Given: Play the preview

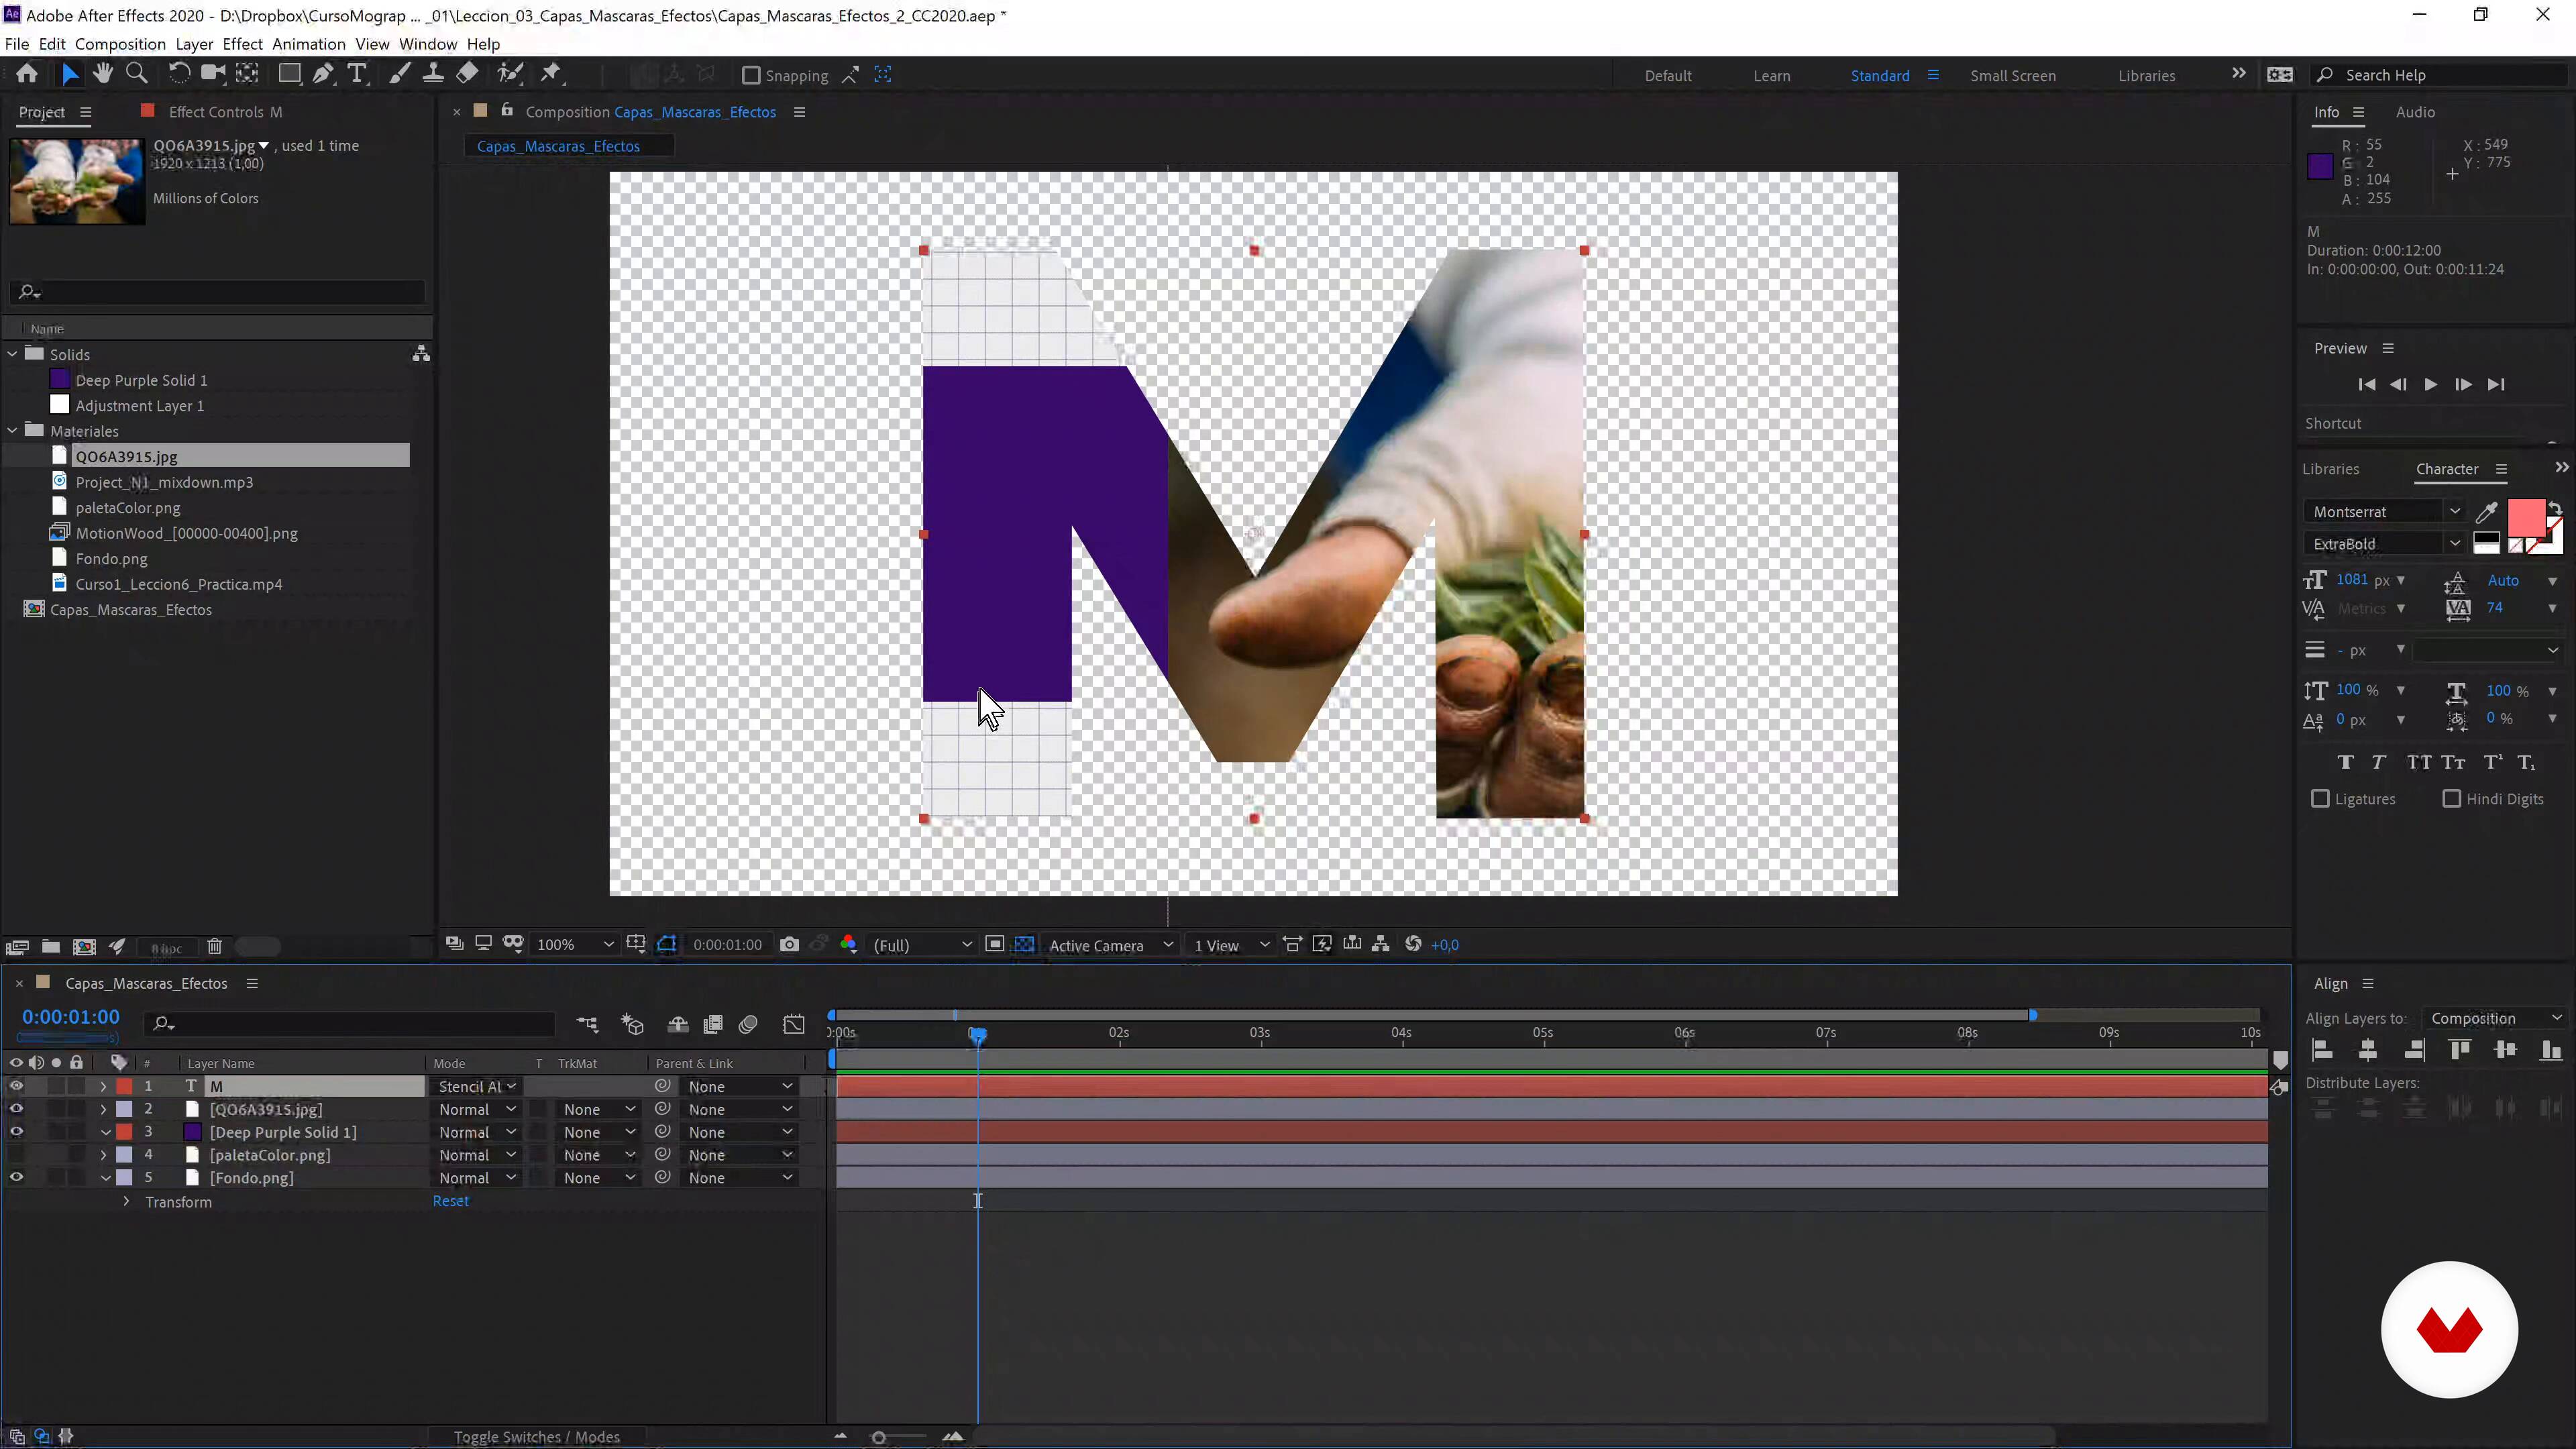Looking at the screenshot, I should [2431, 385].
